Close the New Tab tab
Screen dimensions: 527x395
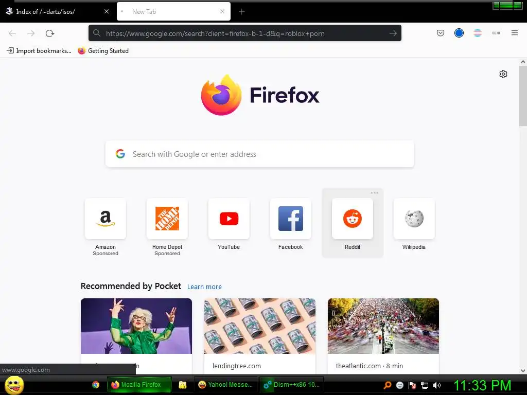point(222,11)
